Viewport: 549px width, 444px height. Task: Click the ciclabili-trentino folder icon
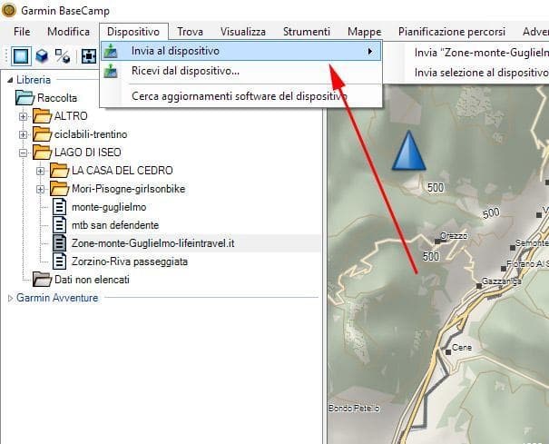coord(42,133)
